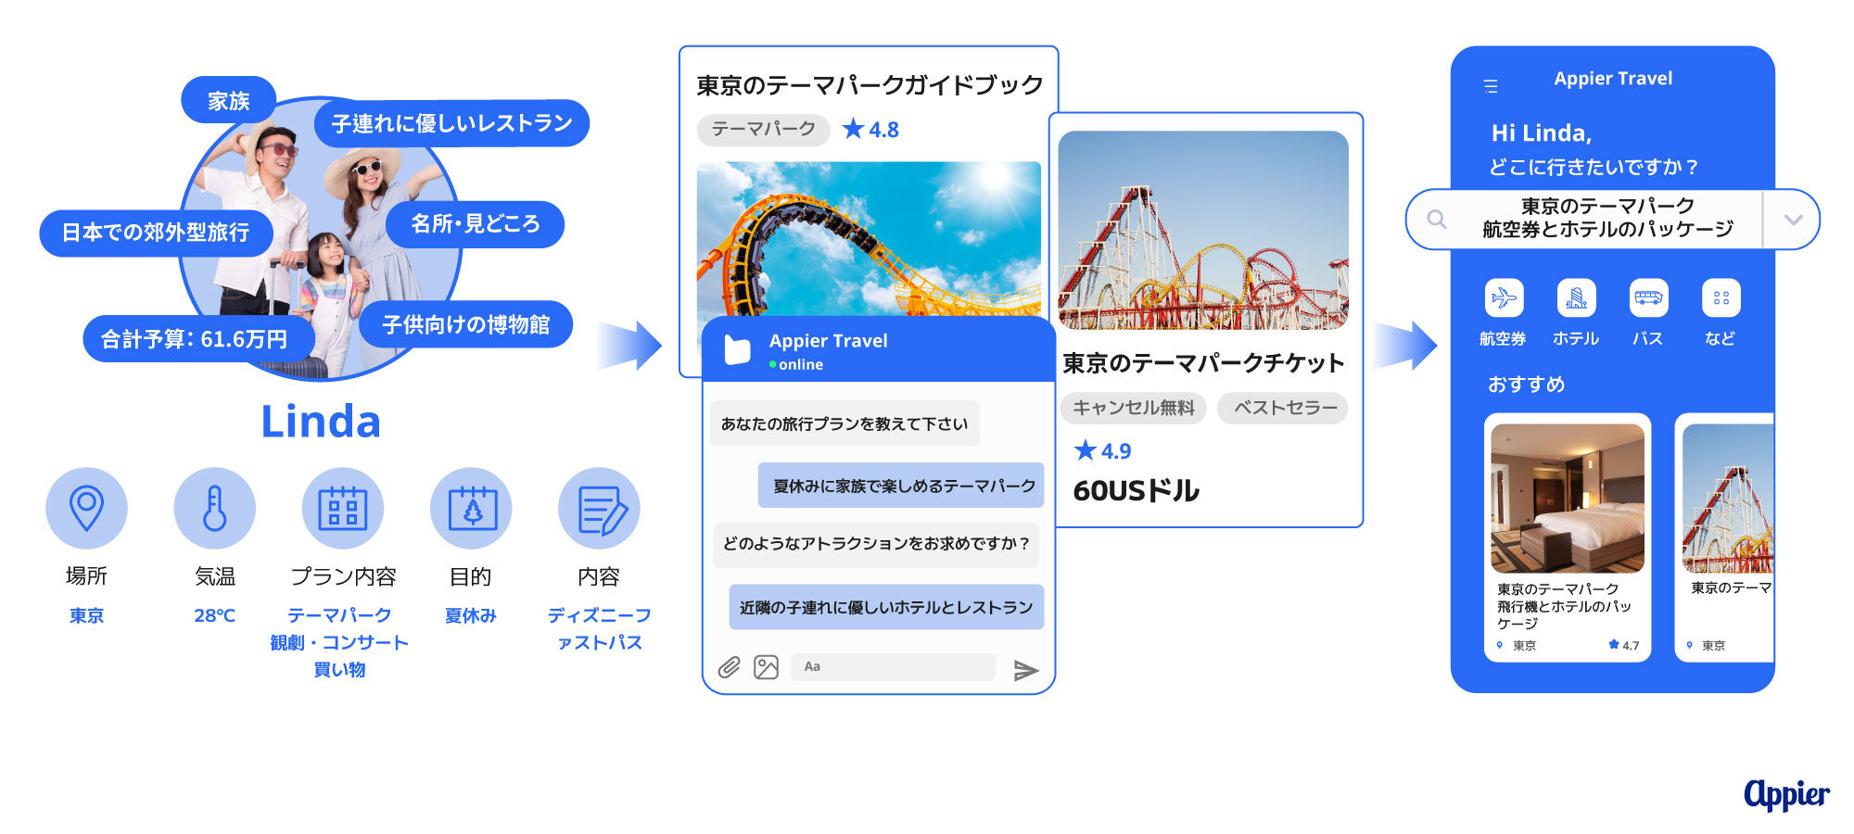
Task: Open the roller coaster image on guidebook card
Action: [869, 239]
